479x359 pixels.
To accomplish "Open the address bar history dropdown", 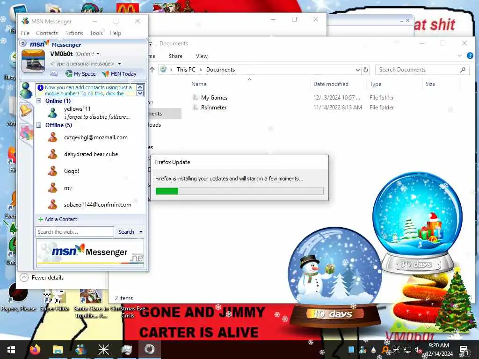I will [358, 70].
